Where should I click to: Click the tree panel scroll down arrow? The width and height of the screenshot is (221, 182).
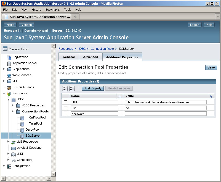[x=54, y=174]
